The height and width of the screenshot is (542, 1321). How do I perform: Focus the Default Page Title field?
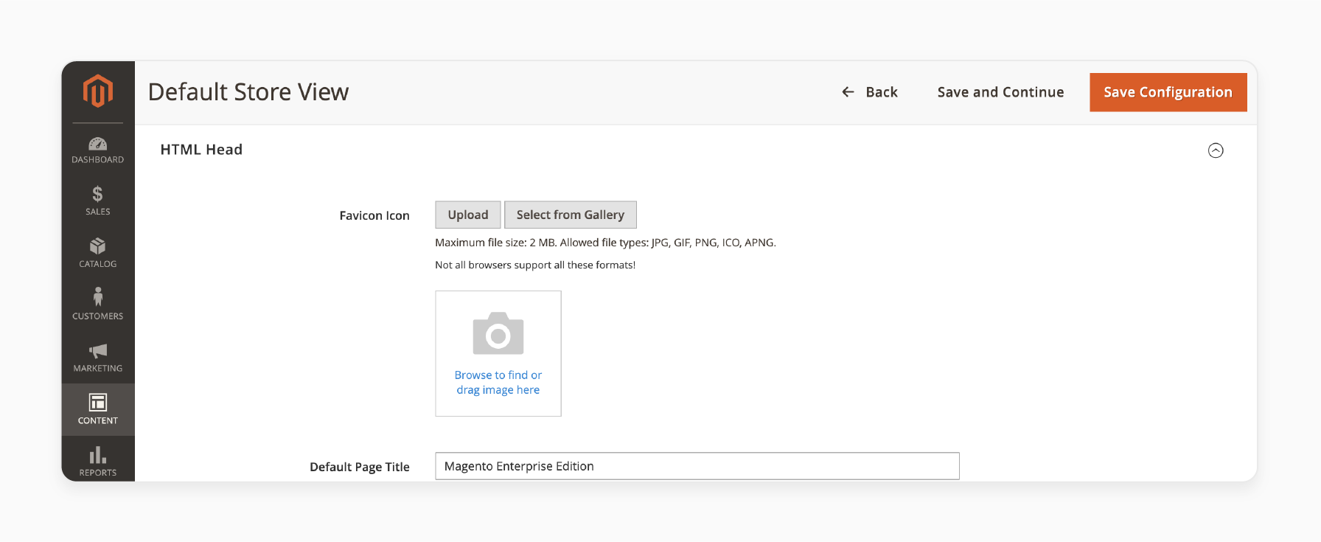pos(697,466)
